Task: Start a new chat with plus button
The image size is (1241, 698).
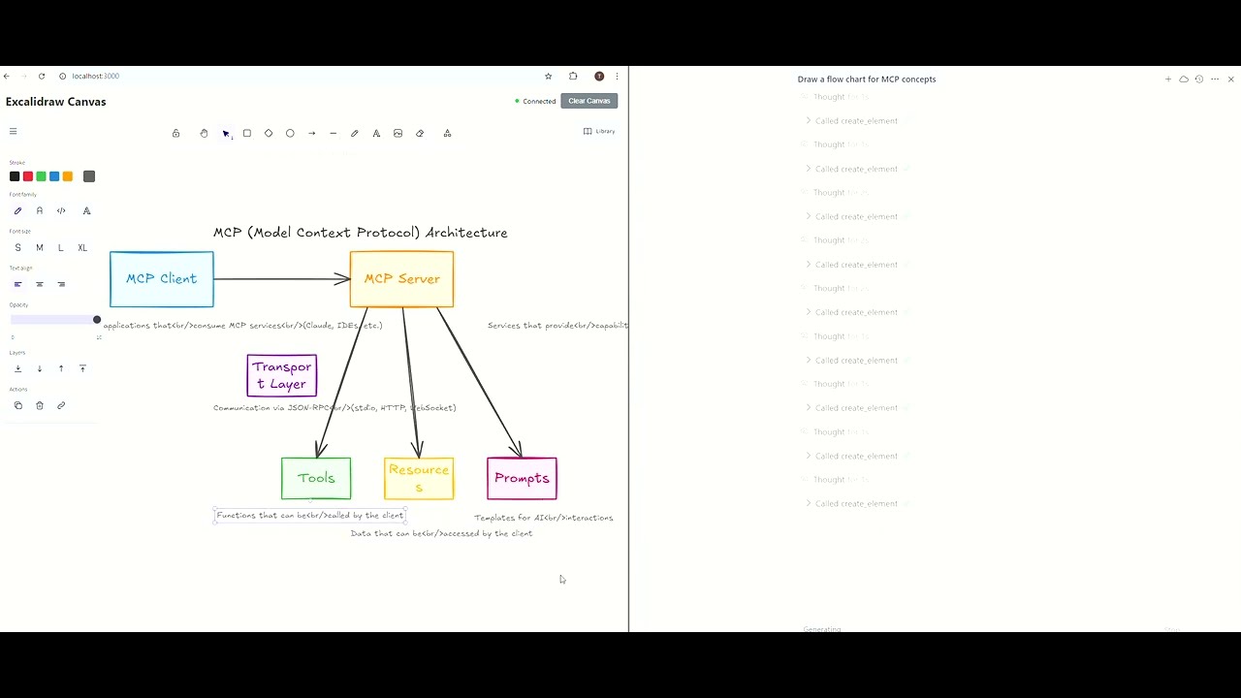Action: pyautogui.click(x=1168, y=79)
